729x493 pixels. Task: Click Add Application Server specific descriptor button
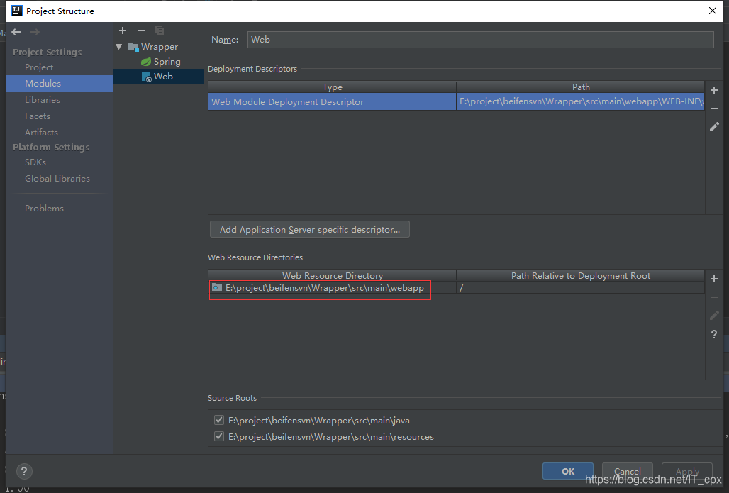click(x=310, y=229)
